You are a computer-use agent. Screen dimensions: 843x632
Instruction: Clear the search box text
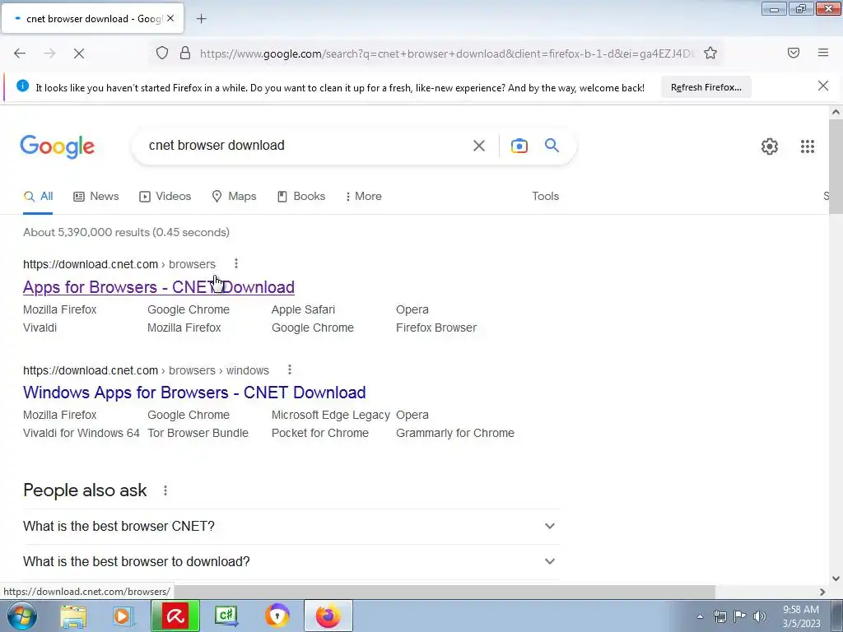479,146
